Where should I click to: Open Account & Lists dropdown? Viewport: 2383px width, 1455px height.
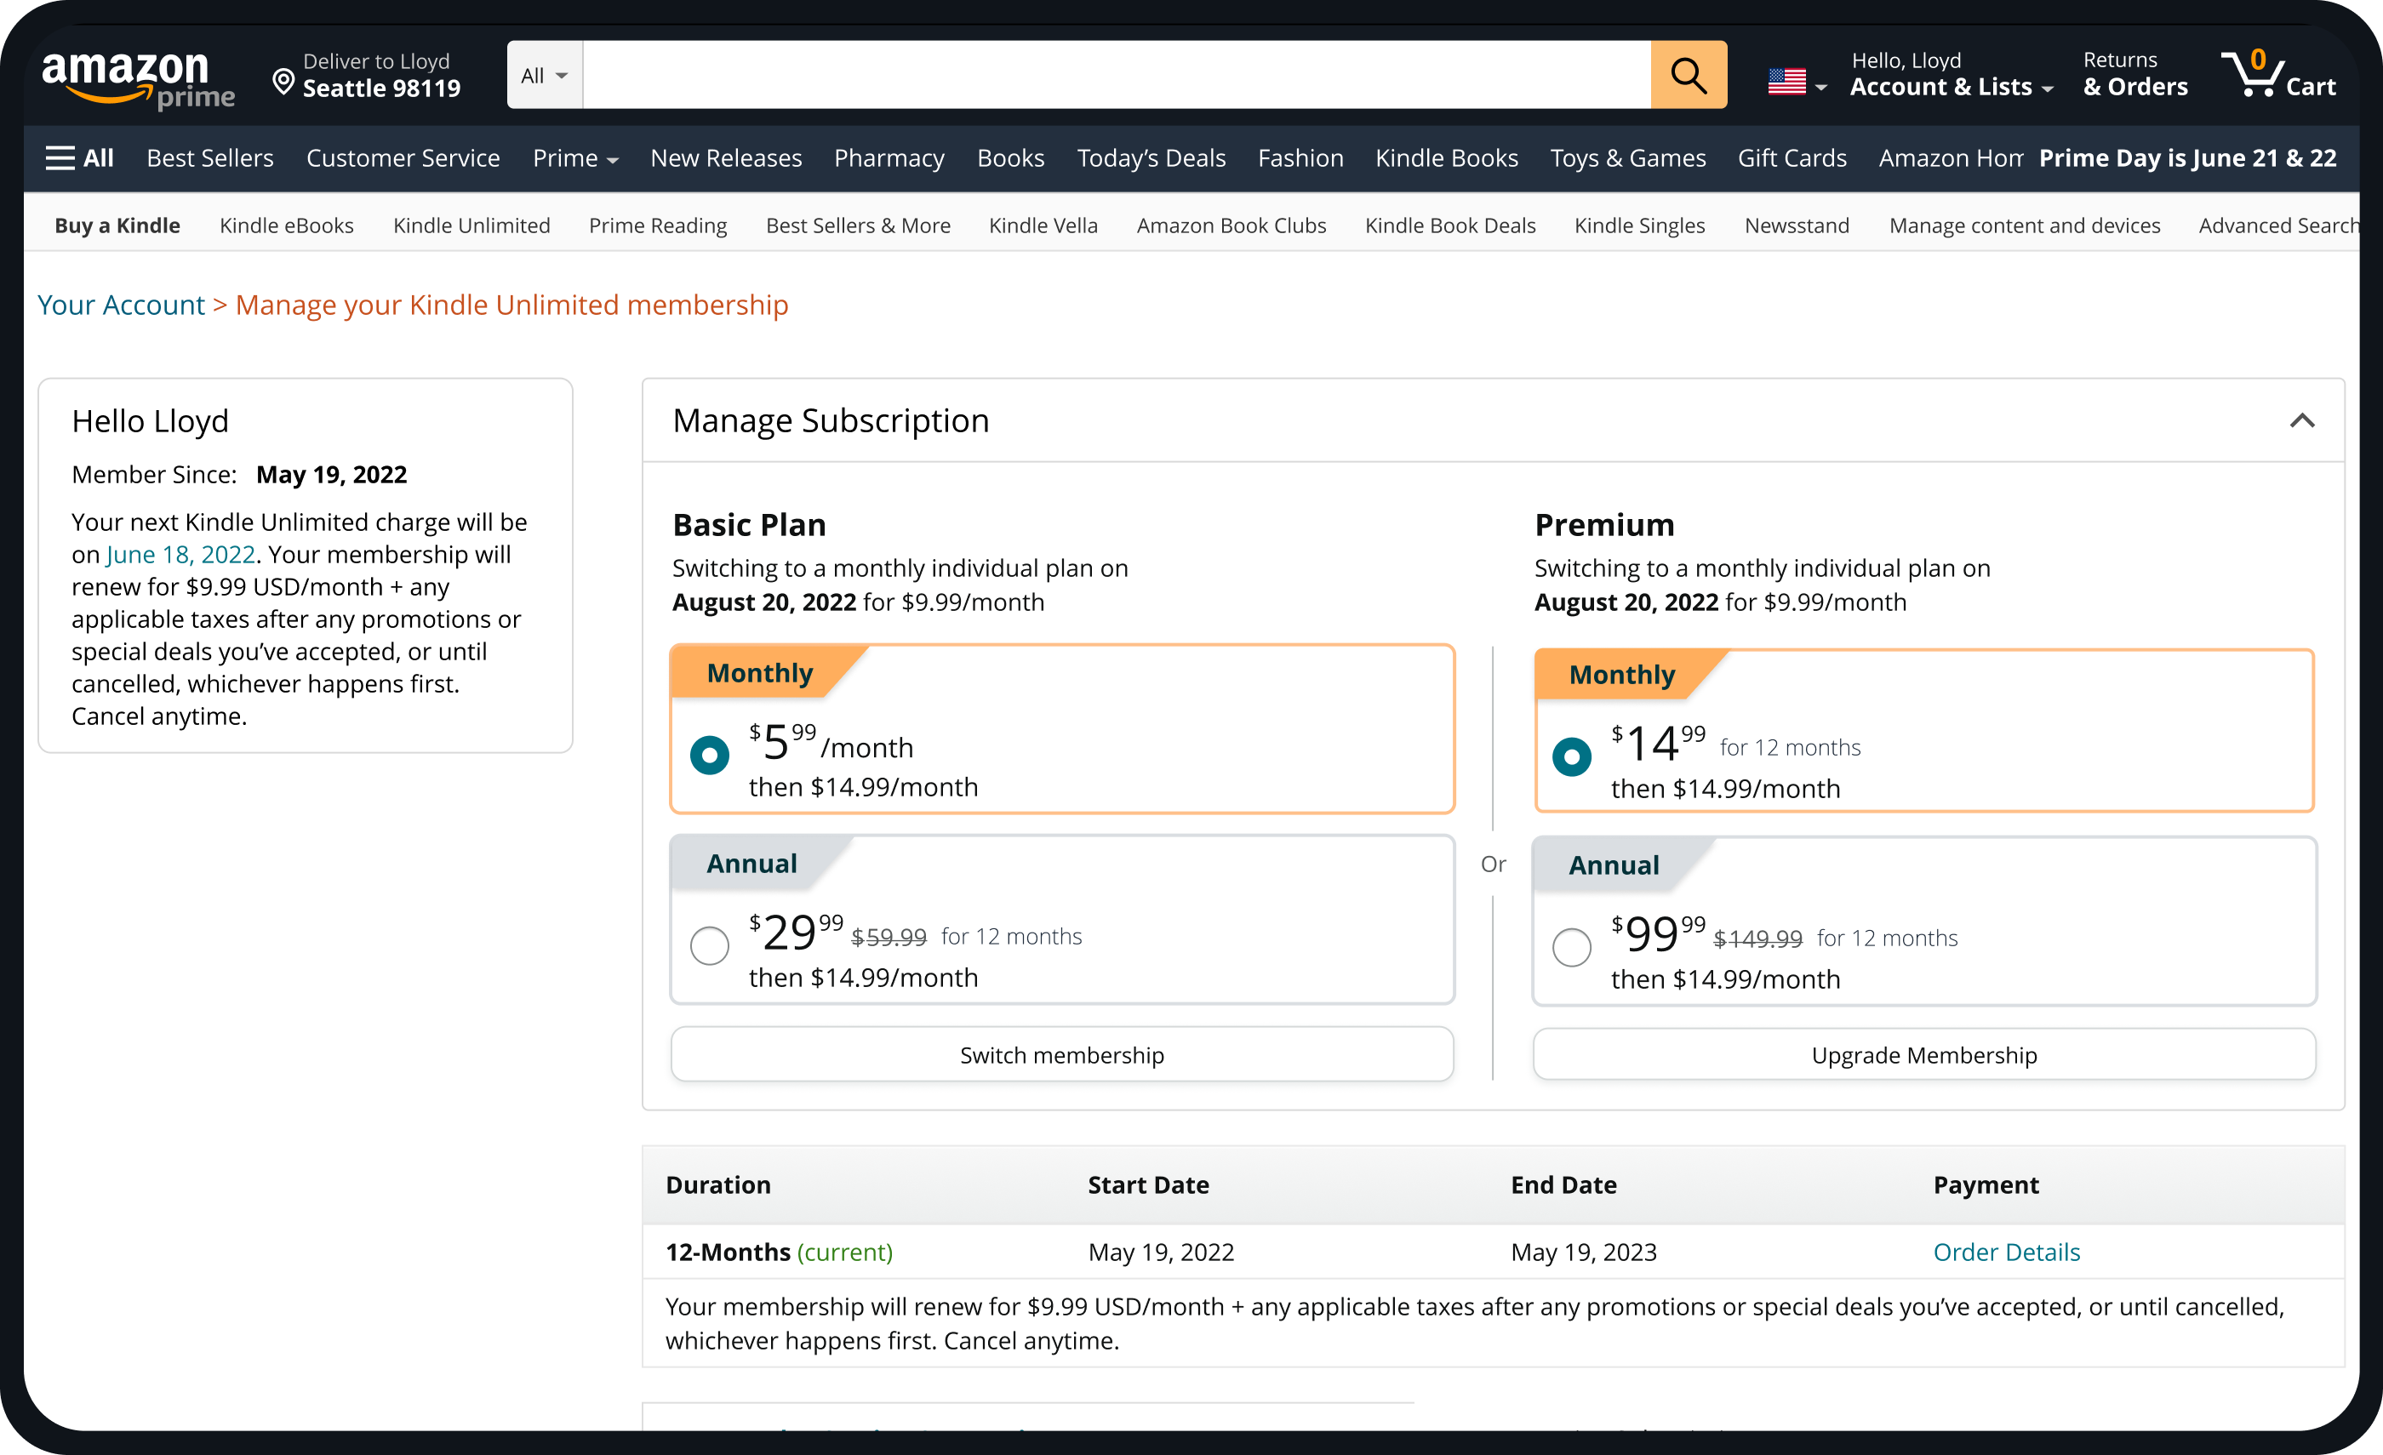pyautogui.click(x=1952, y=74)
